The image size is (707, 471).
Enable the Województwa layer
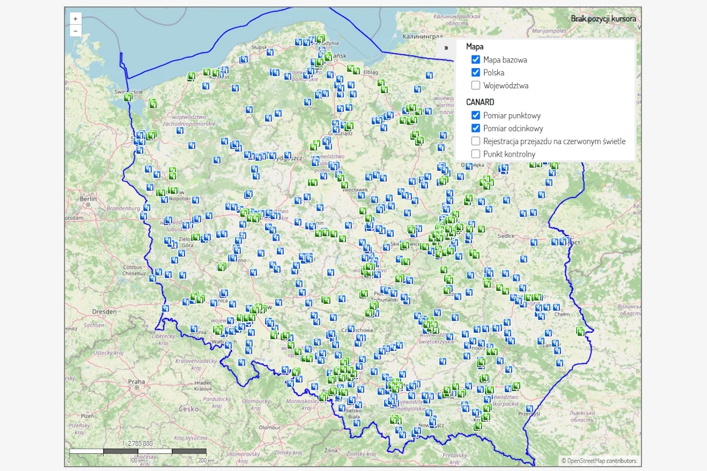[476, 85]
